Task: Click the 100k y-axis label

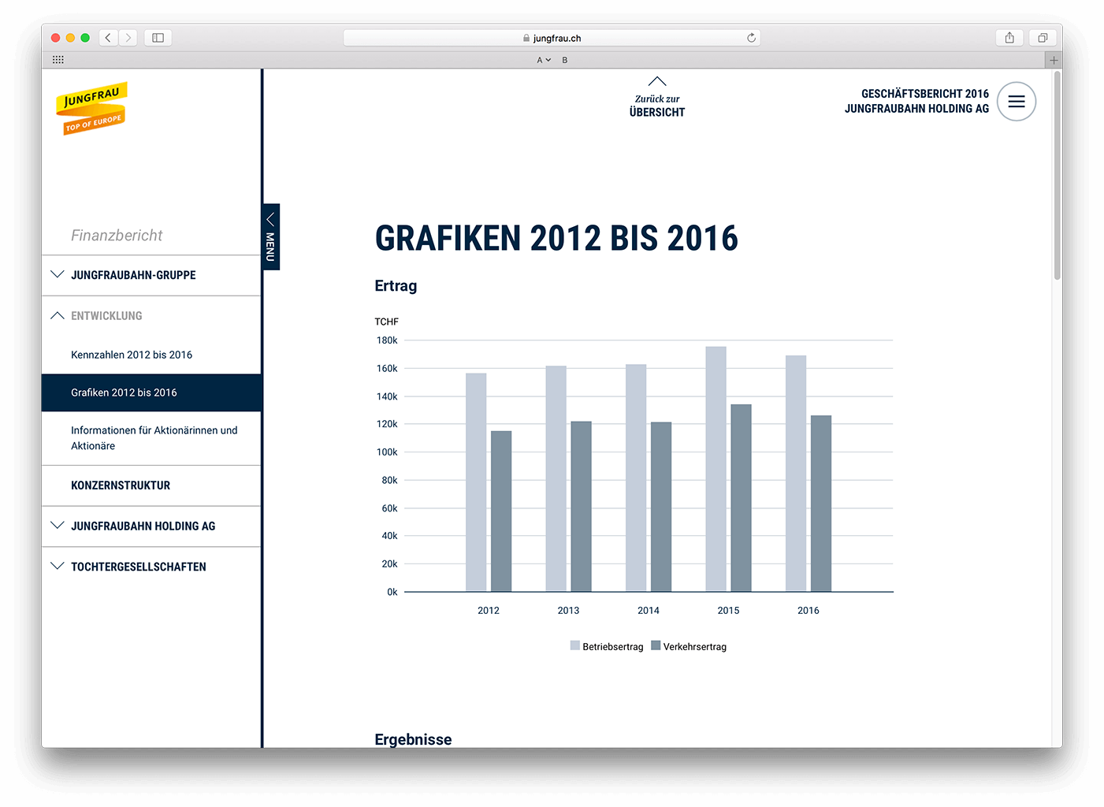Action: pos(387,452)
